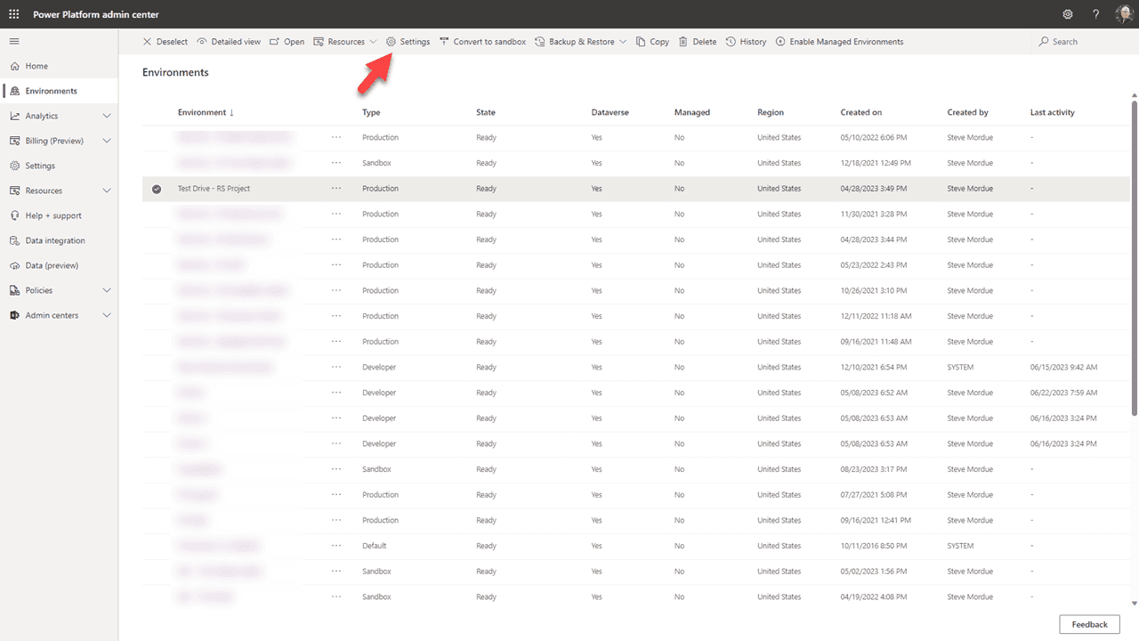
Task: Open the Microsoft 365 app launcher
Action: tap(13, 13)
